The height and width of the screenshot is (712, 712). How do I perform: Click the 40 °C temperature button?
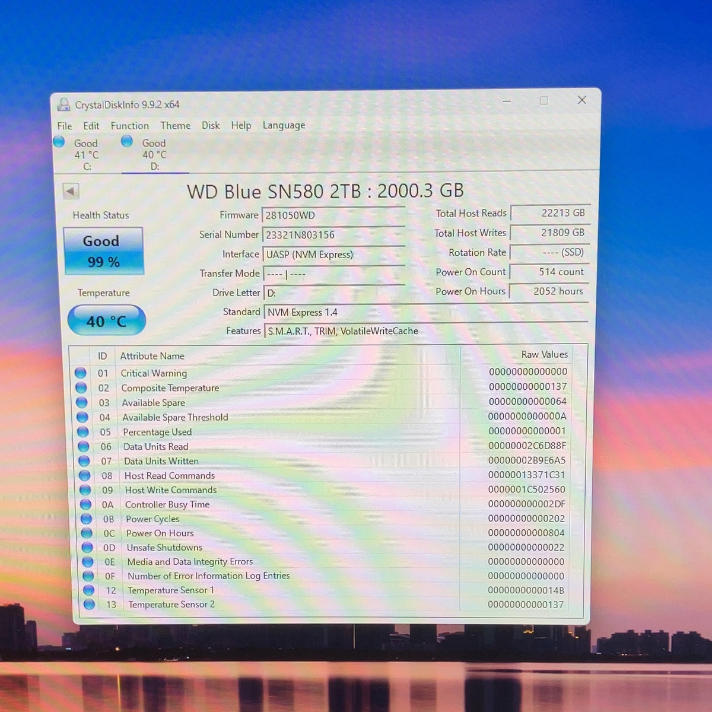point(107,320)
